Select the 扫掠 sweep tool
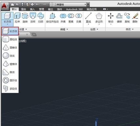 coord(41,18)
